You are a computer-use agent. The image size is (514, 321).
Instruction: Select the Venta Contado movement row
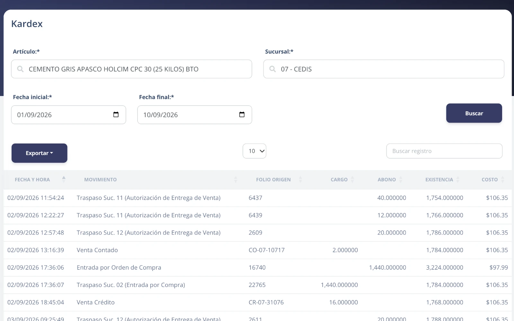click(x=258, y=250)
